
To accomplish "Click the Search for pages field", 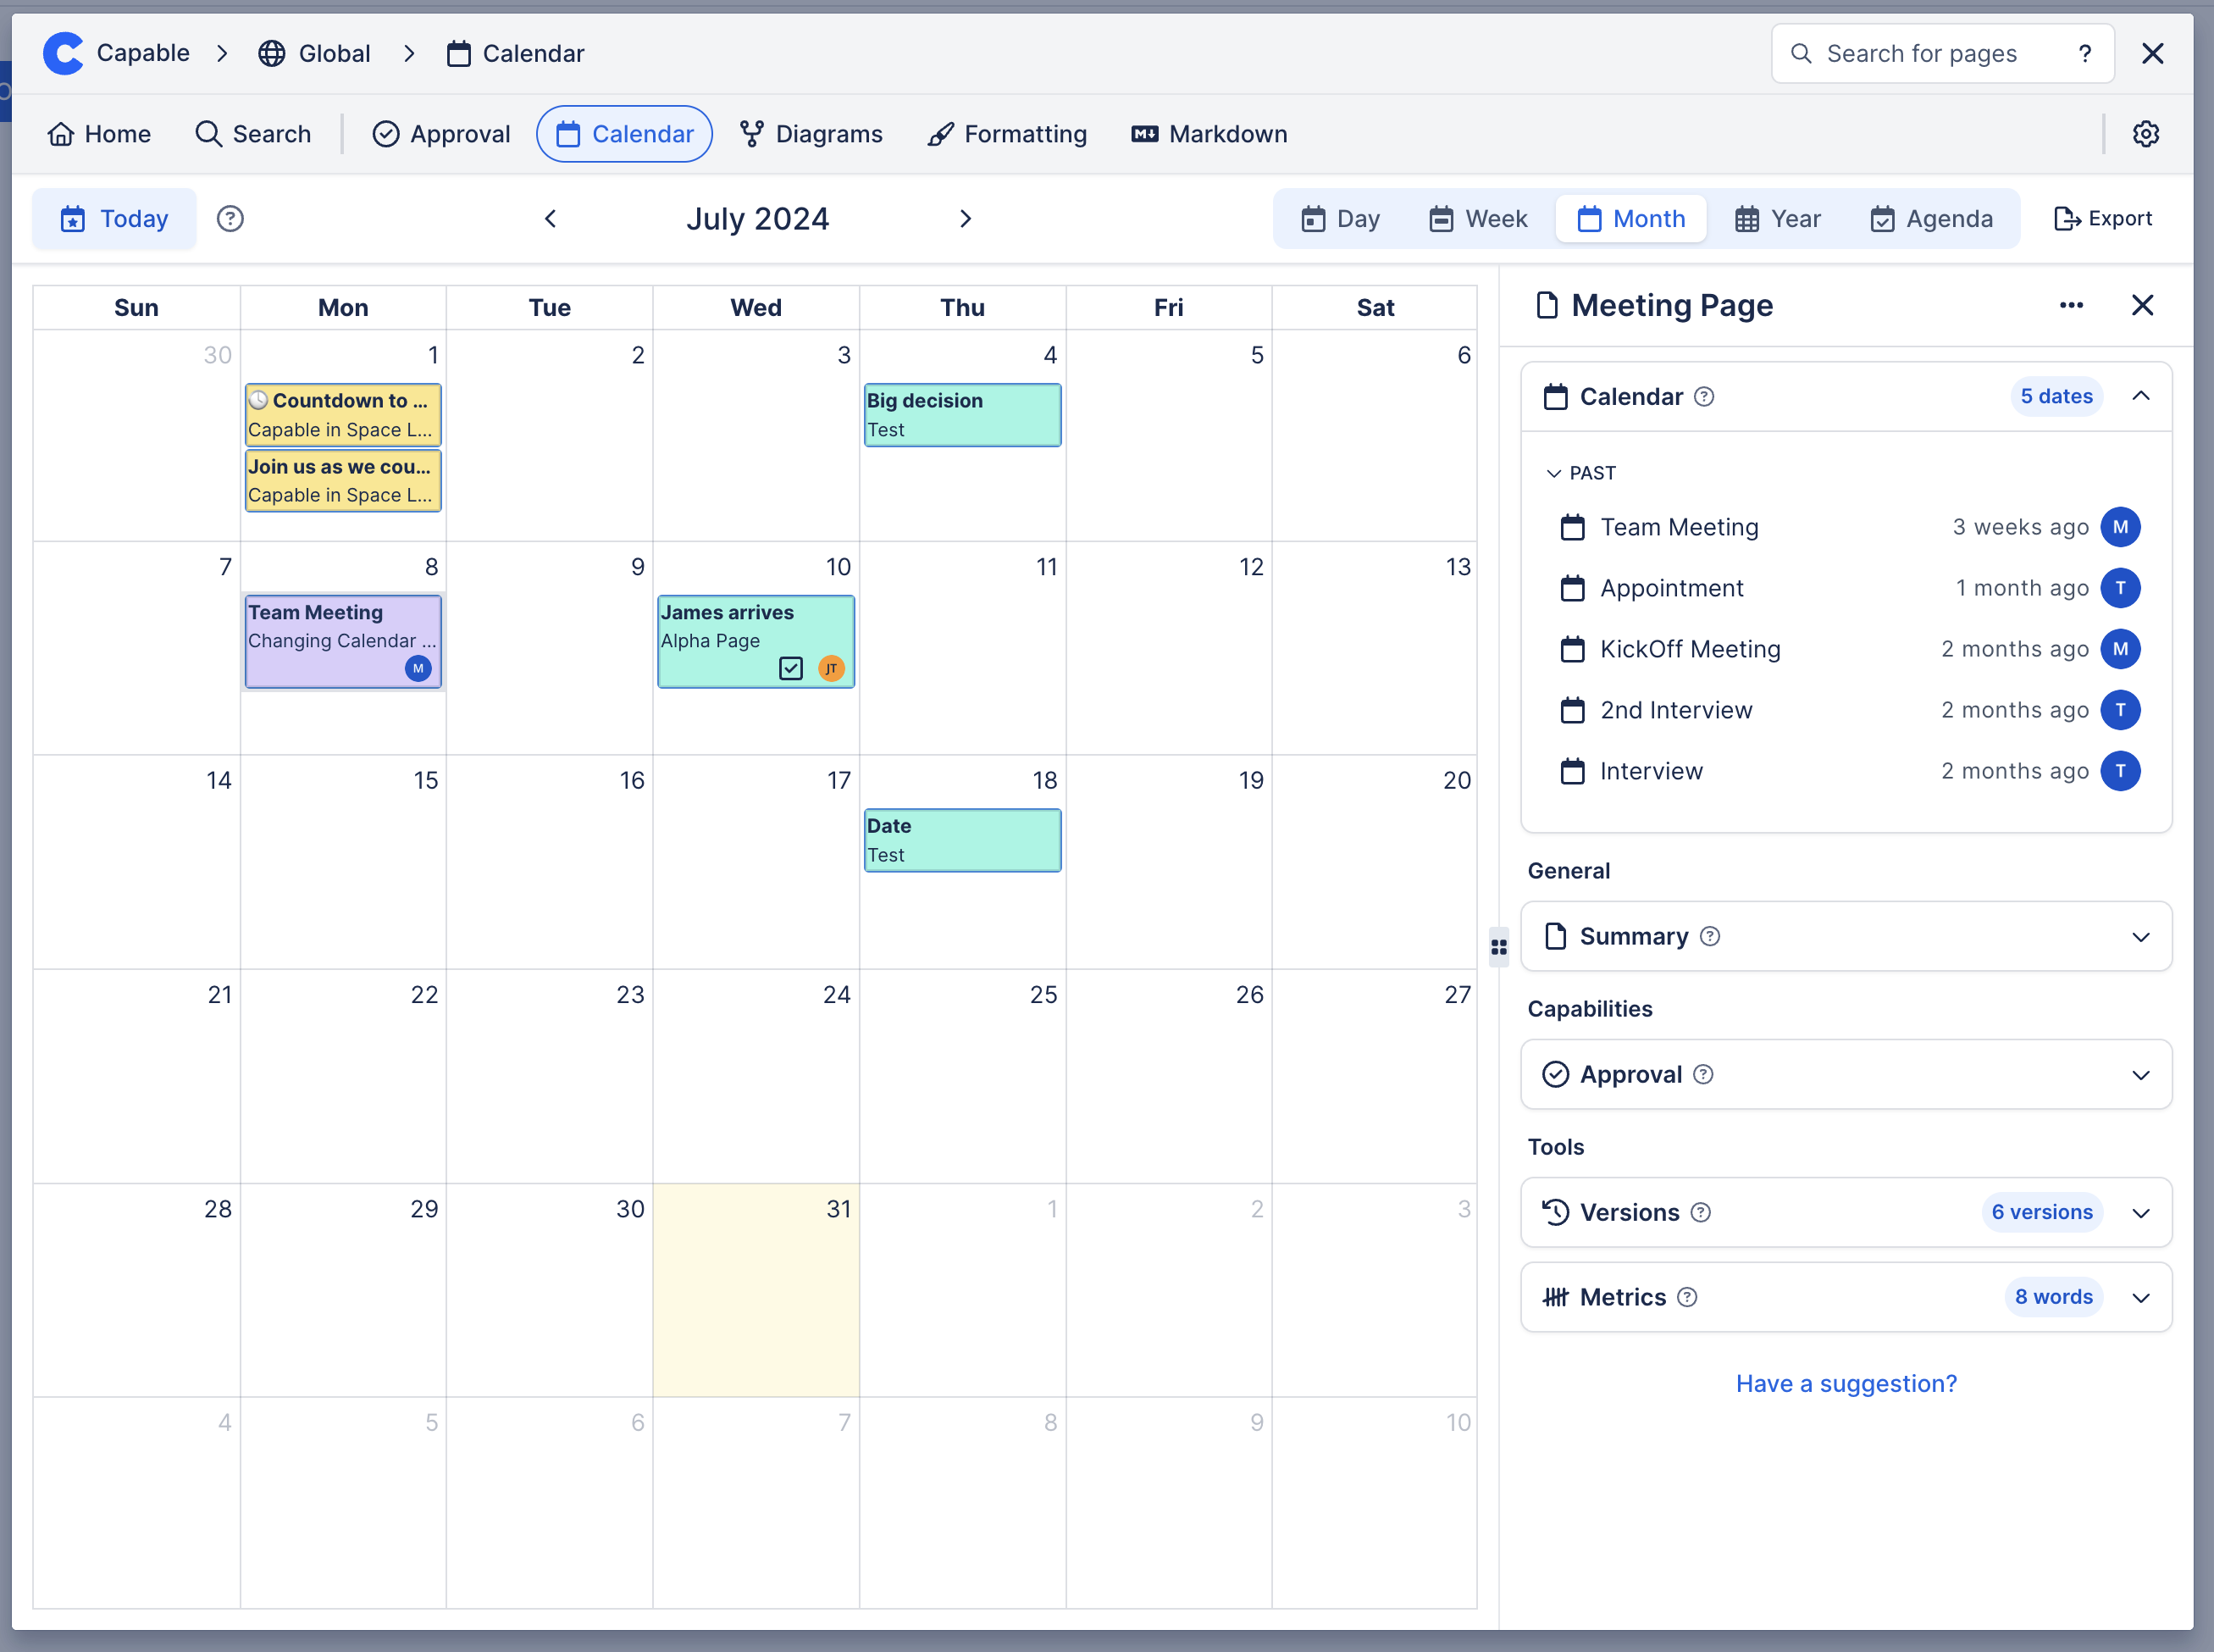I will click(x=1920, y=53).
